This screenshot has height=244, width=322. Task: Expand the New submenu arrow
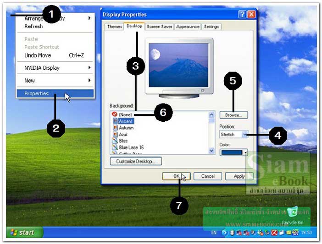click(89, 80)
